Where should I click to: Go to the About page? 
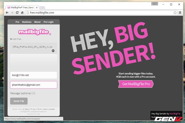click(37, 22)
